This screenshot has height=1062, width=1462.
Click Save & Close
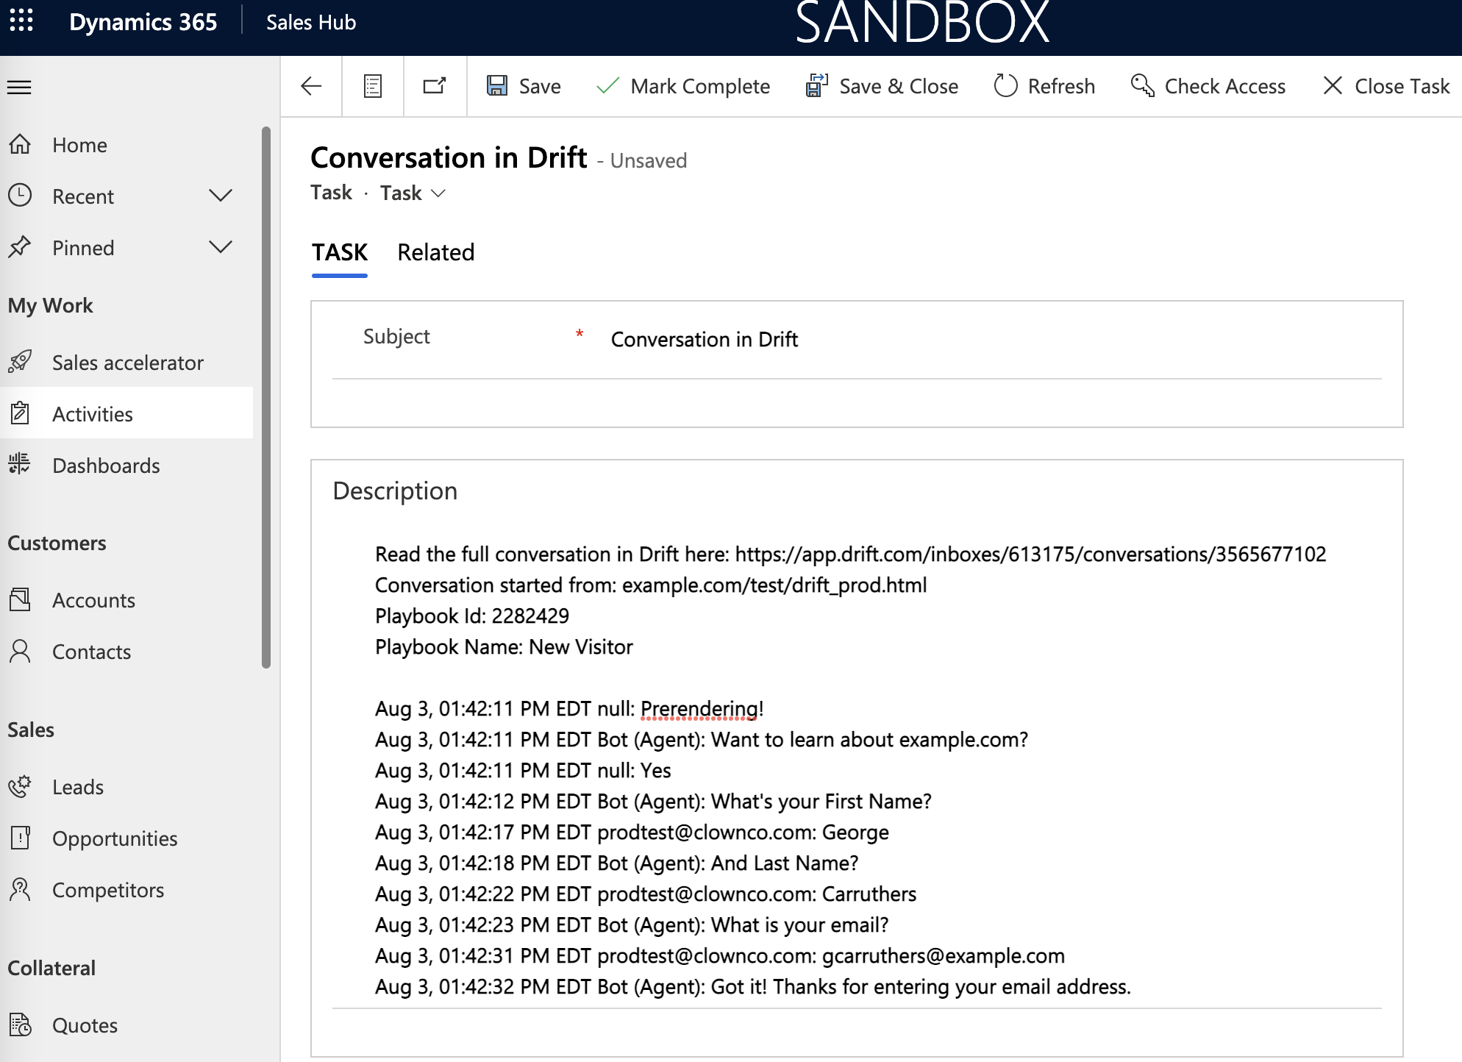tap(882, 86)
